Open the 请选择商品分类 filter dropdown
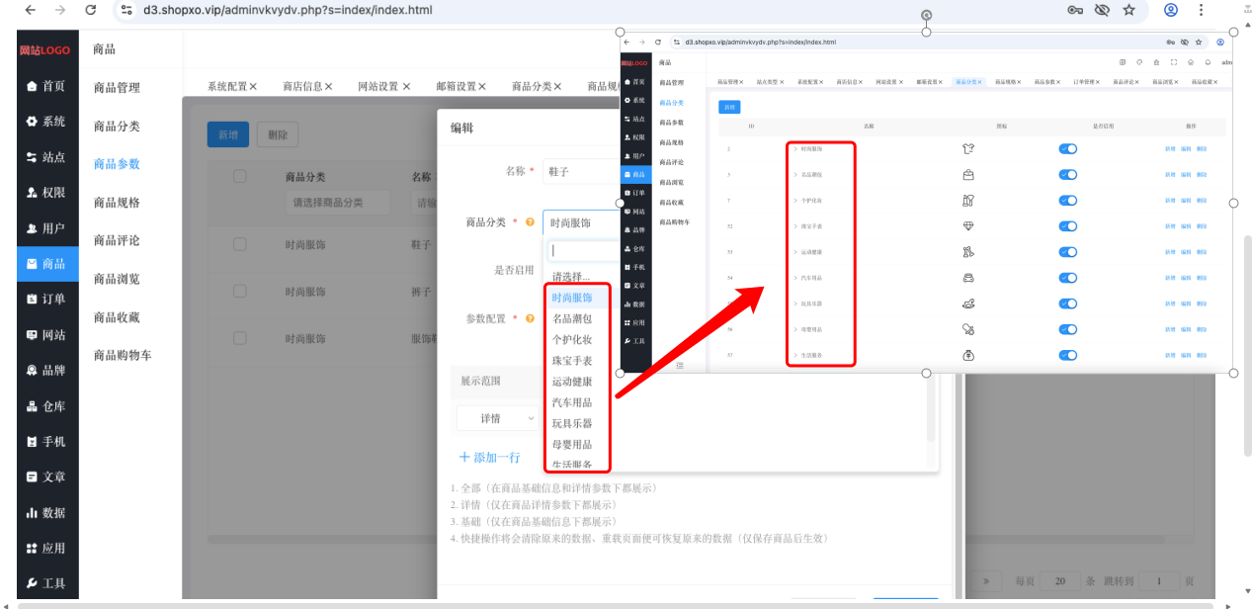This screenshot has width=1252, height=609. tap(337, 203)
